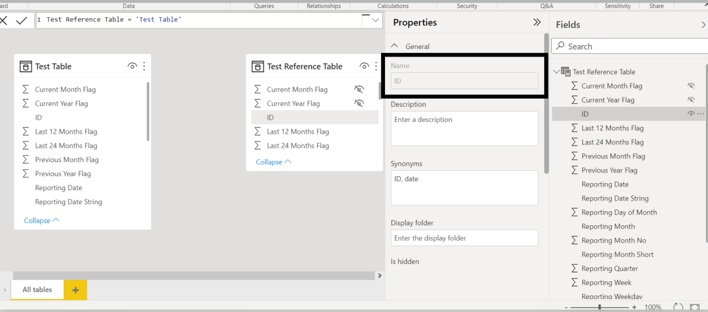This screenshot has height=312, width=708.
Task: Click sigma icon beside Reporting Quarter in Fields
Action: tap(574, 268)
